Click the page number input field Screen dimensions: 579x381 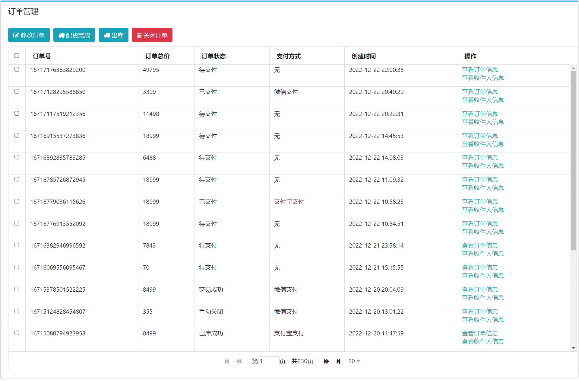tap(268, 361)
